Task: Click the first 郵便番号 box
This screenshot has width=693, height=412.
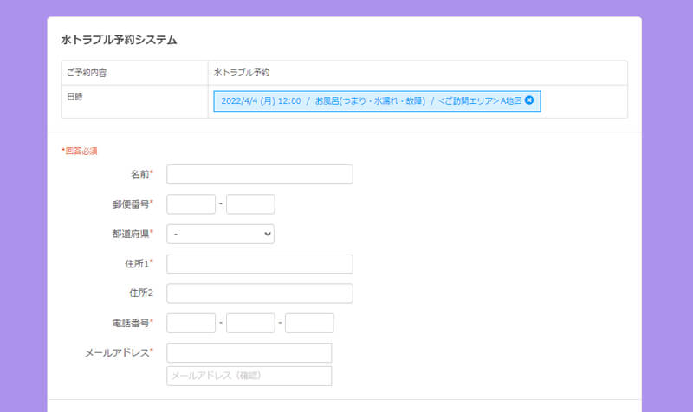Action: (x=191, y=204)
